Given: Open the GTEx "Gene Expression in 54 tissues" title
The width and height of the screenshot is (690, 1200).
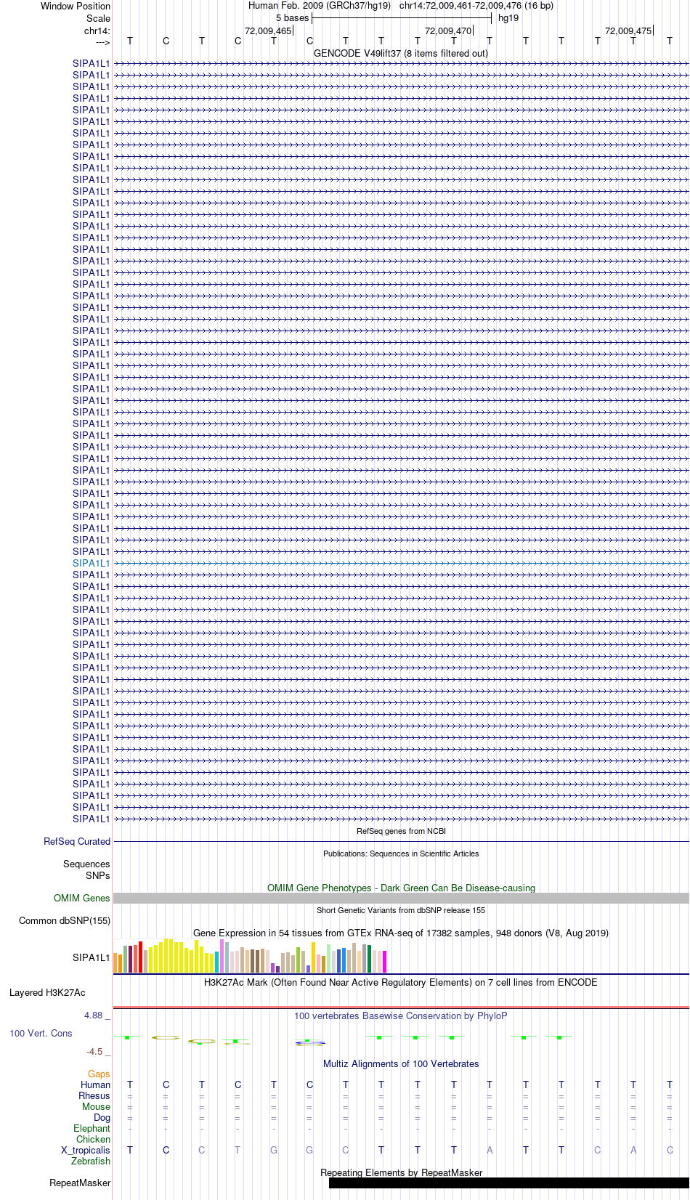Looking at the screenshot, I should 401,933.
